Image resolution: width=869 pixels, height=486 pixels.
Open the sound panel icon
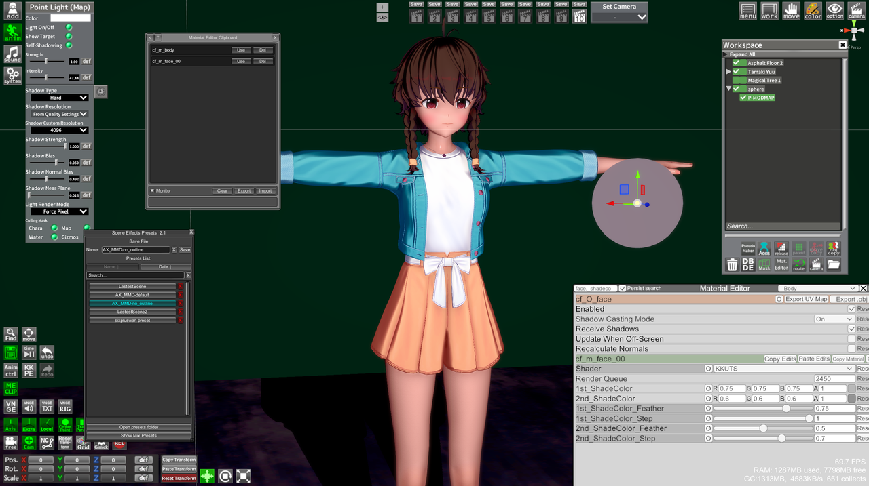pos(12,54)
